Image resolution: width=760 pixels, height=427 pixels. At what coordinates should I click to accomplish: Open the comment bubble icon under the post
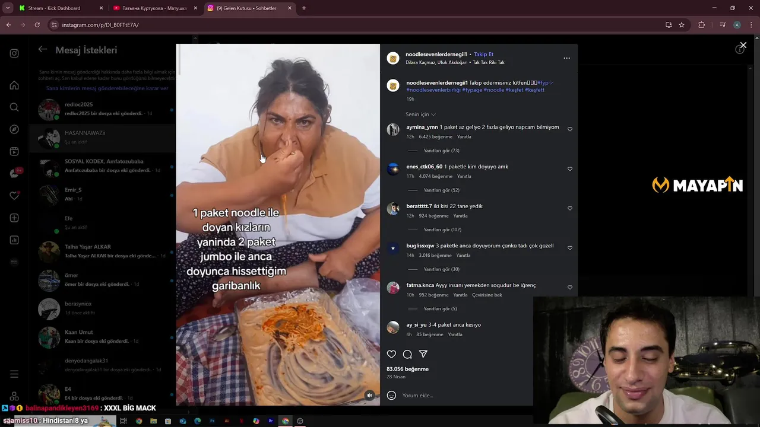point(407,354)
